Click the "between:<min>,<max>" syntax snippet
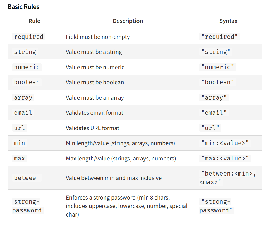Screen dimensions: 271x228 (x=228, y=178)
